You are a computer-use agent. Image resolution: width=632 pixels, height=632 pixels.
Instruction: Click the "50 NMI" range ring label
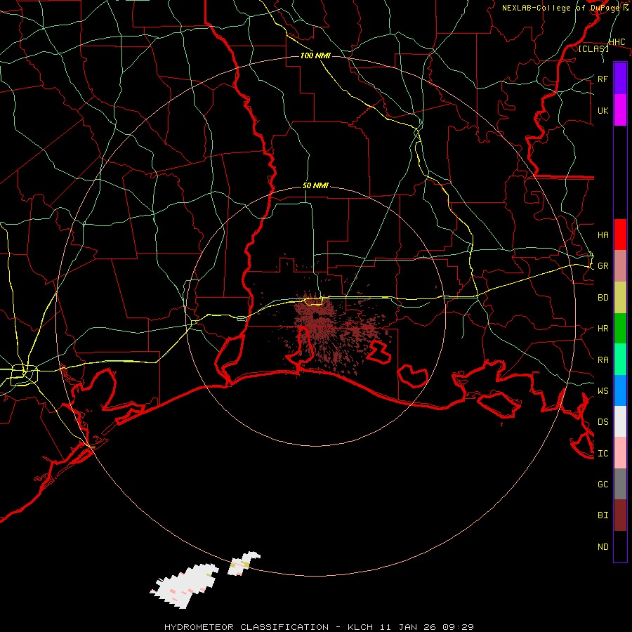click(x=315, y=186)
